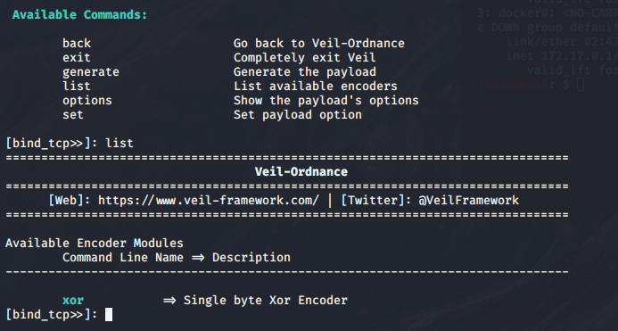Click the 'Generate the payload' description
618x331 pixels.
point(305,71)
